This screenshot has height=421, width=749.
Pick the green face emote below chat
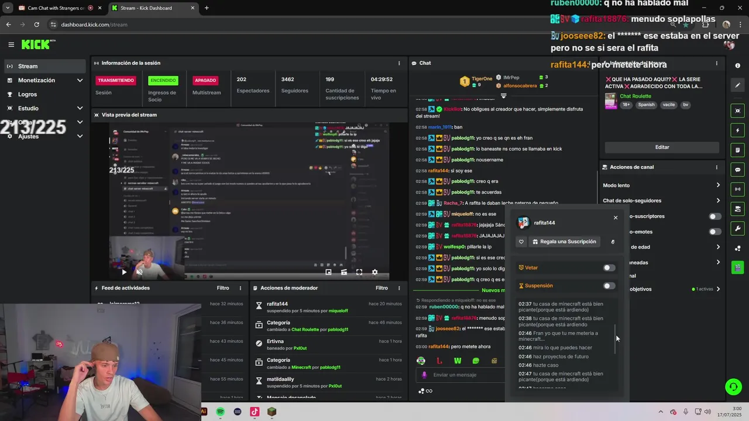pos(421,361)
